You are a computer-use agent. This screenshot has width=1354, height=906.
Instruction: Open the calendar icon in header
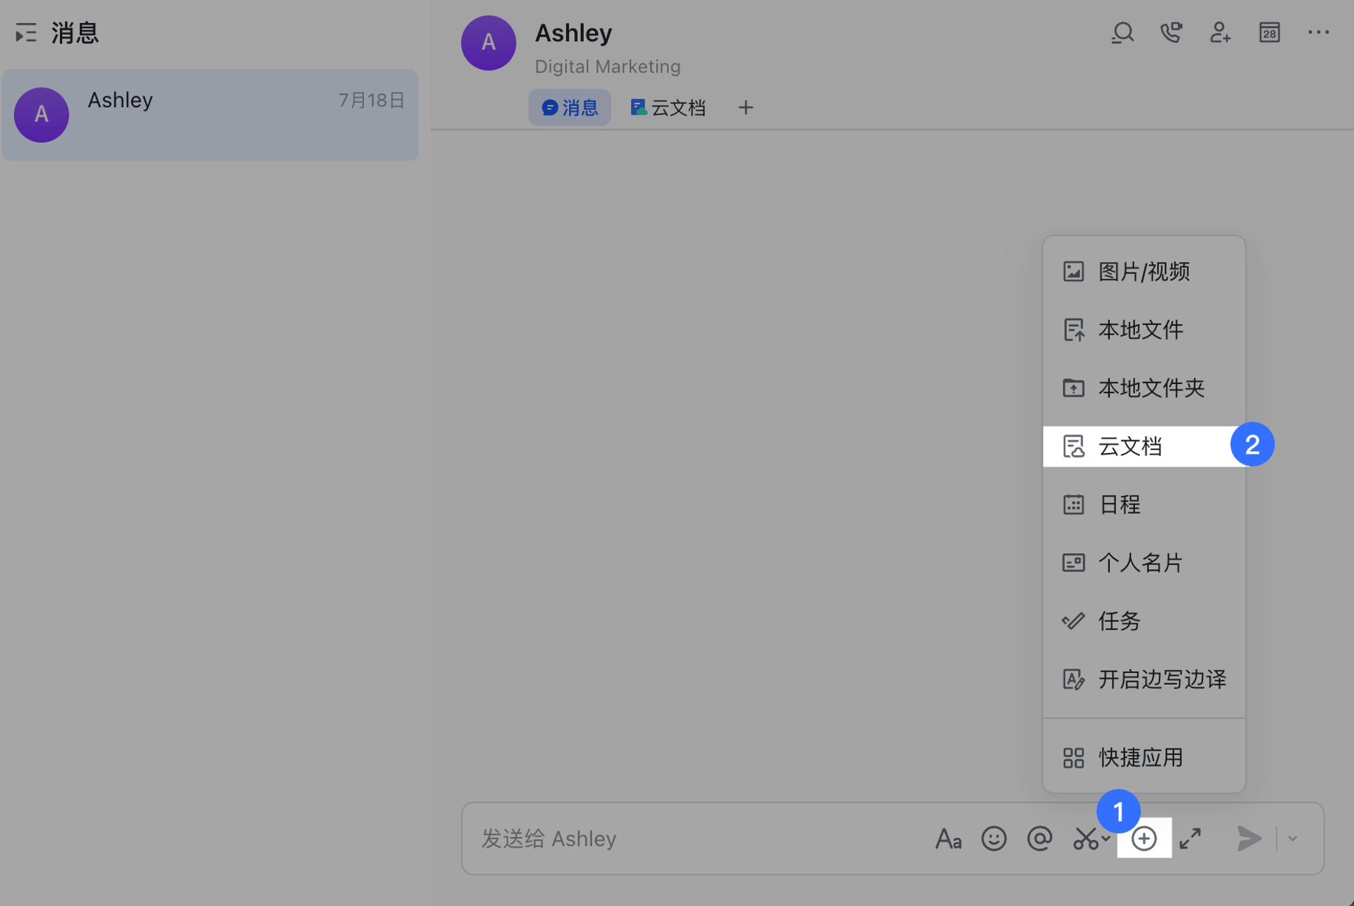coord(1269,33)
